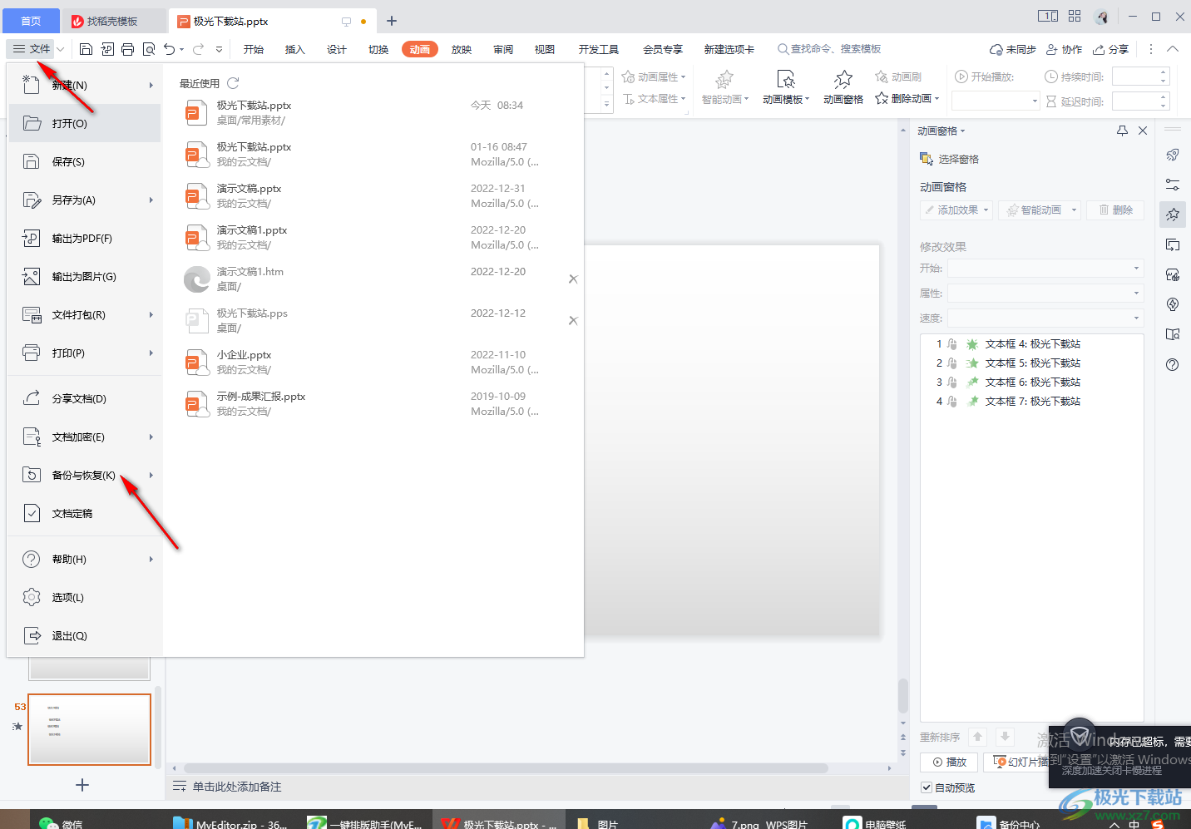Click the print preview icon
Viewport: 1191px width, 829px height.
click(149, 49)
